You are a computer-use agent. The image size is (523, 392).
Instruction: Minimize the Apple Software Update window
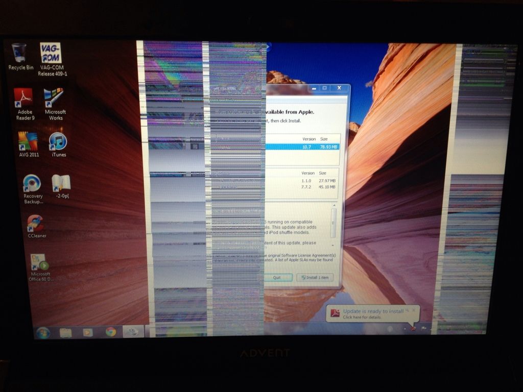click(x=314, y=89)
